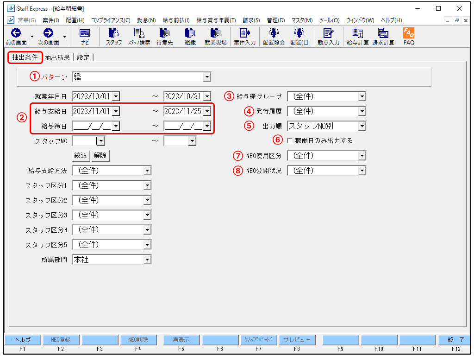
Task: Open the スタッフ検索 toolbar icon
Action: [139, 33]
